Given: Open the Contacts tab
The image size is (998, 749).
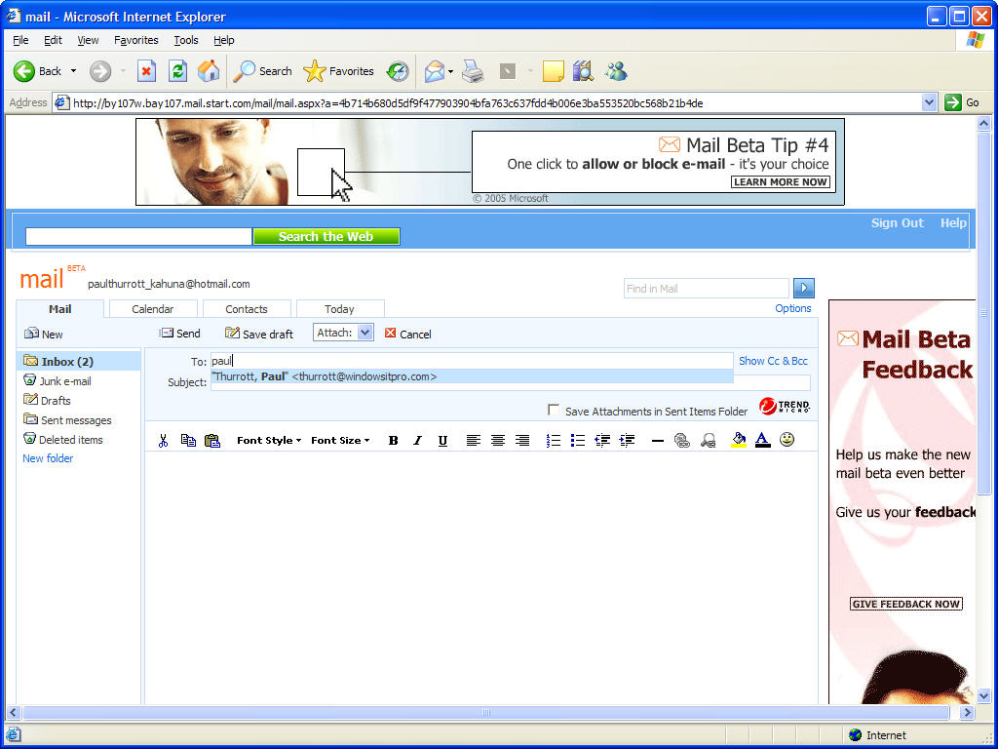Looking at the screenshot, I should pyautogui.click(x=247, y=309).
